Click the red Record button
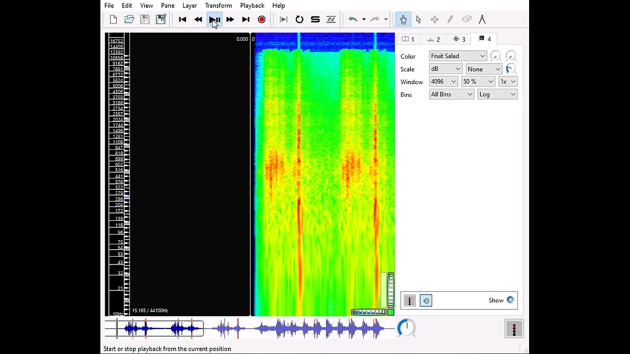The height and width of the screenshot is (354, 630). point(261,20)
